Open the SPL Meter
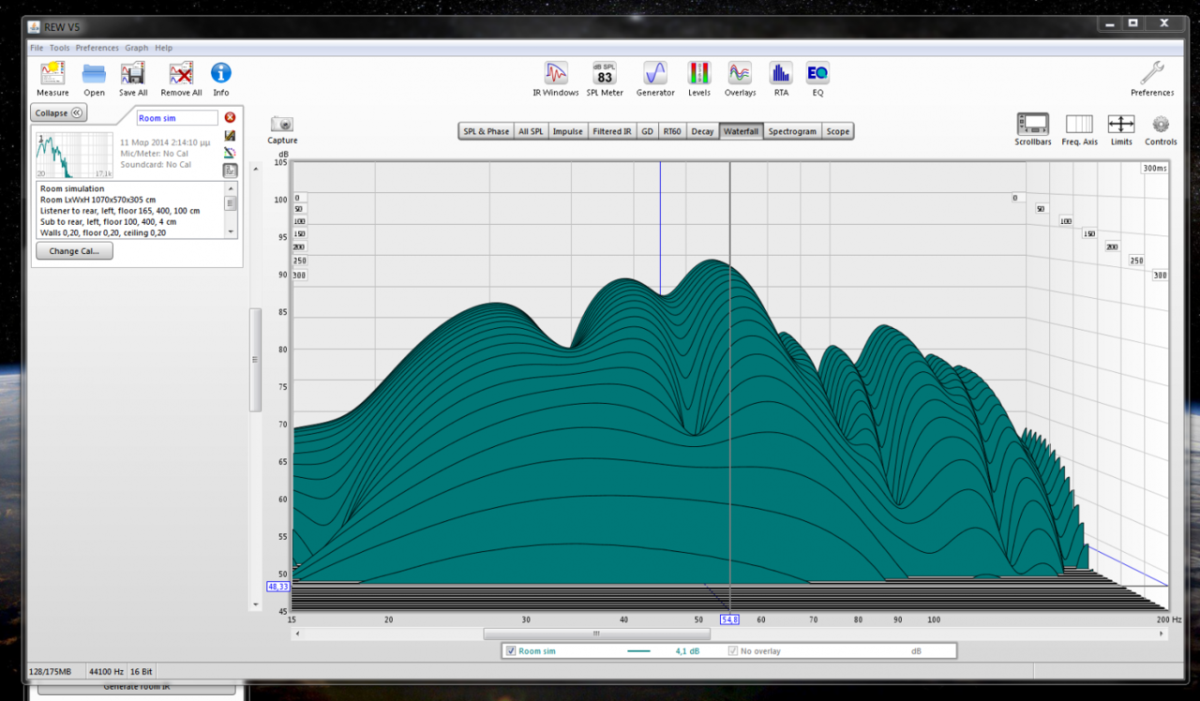Image resolution: width=1200 pixels, height=701 pixels. tap(605, 74)
